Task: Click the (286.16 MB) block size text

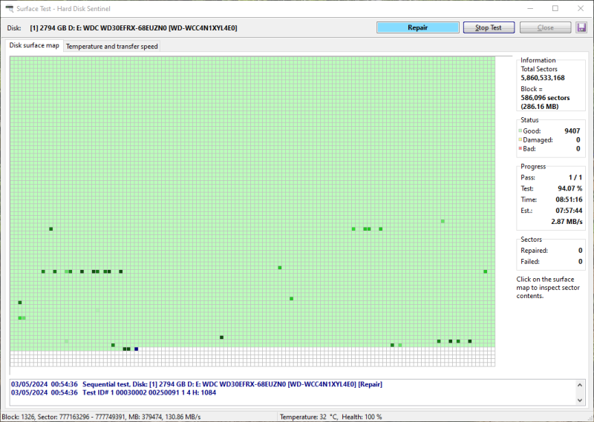Action: point(540,106)
